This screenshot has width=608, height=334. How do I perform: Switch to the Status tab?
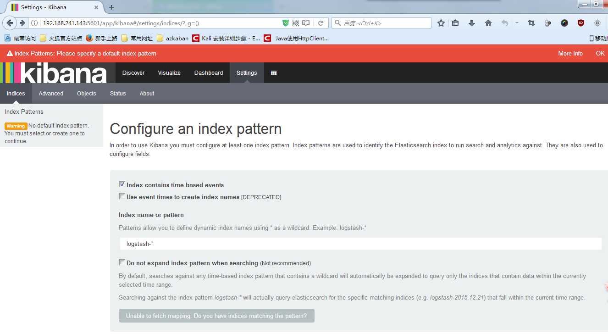118,94
